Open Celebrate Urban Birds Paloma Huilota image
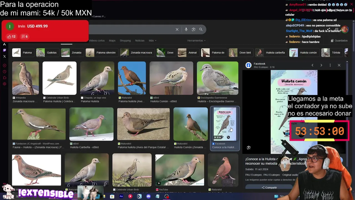This screenshot has height=200, width=355. (x=59, y=78)
